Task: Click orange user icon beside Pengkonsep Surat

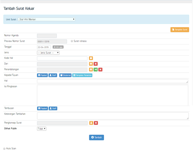Action: [x=91, y=123]
